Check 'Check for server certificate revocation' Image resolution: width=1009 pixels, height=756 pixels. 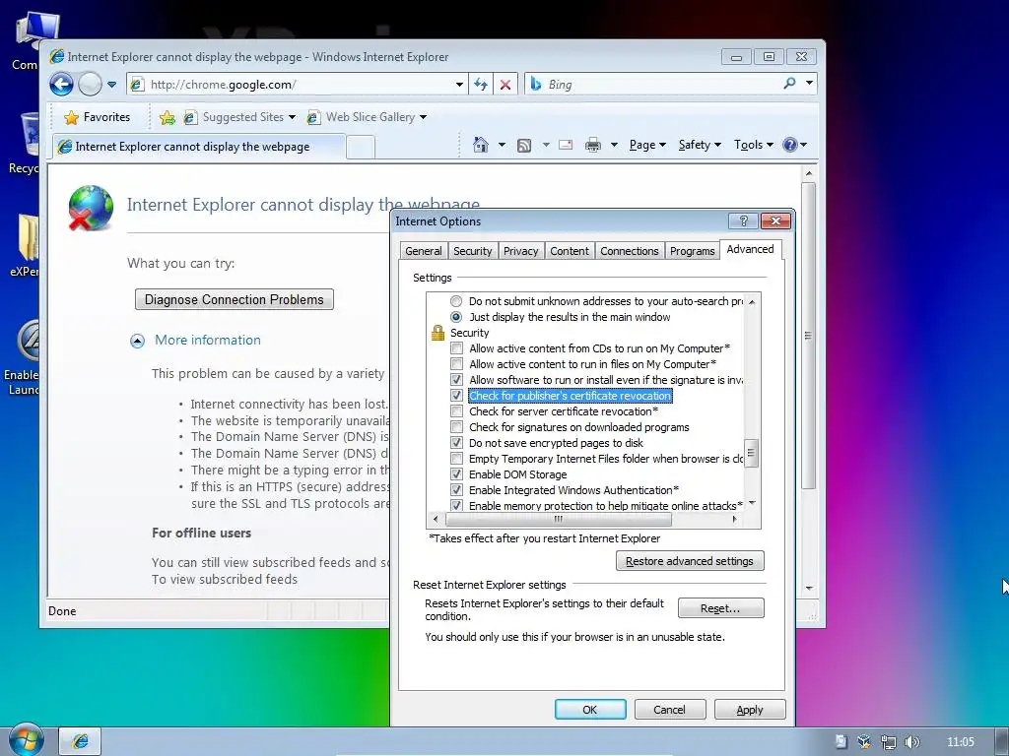click(x=456, y=411)
